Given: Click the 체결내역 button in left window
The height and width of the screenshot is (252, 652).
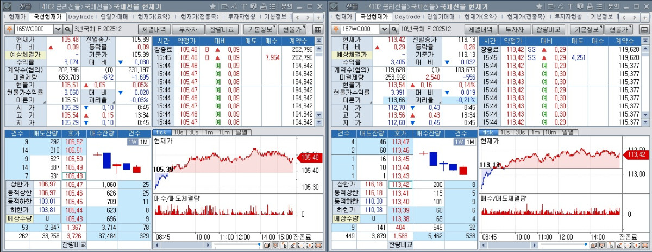Looking at the screenshot, I should pyautogui.click(x=155, y=29).
